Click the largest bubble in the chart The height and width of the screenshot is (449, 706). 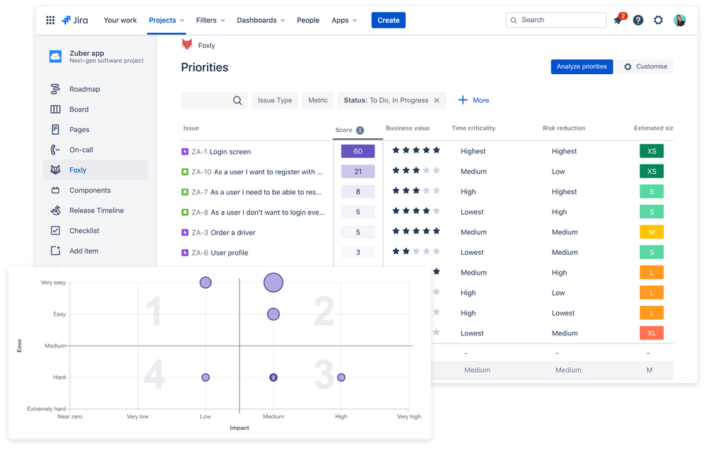click(273, 282)
